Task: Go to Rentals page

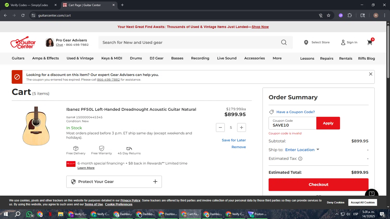Action: (346, 58)
